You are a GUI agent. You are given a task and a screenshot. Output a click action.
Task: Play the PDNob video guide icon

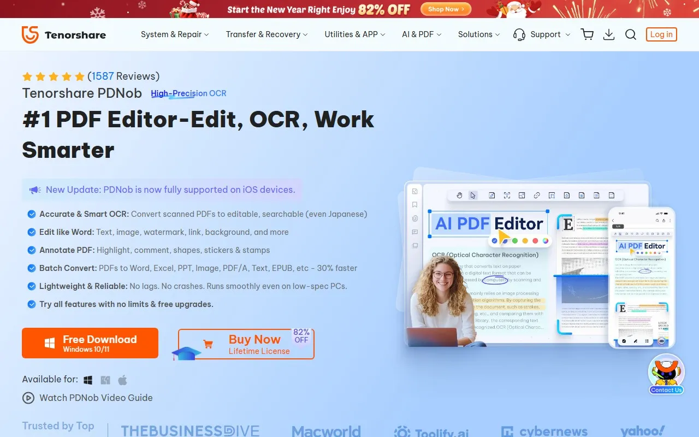point(28,398)
